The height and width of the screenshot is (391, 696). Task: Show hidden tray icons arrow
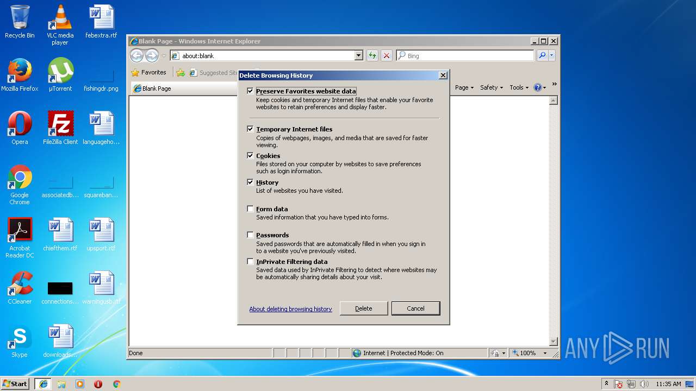[606, 384]
